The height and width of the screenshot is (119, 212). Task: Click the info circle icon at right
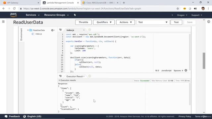209,21
